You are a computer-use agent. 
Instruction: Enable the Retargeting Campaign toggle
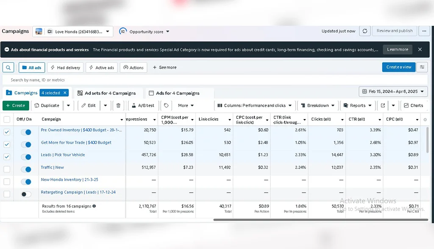click(26, 194)
